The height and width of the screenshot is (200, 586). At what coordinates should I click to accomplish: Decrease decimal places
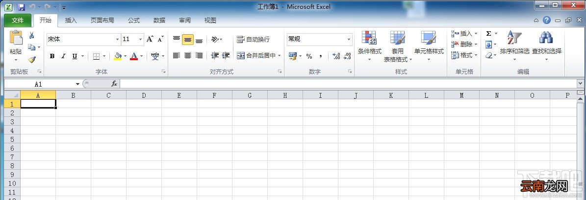[x=347, y=56]
